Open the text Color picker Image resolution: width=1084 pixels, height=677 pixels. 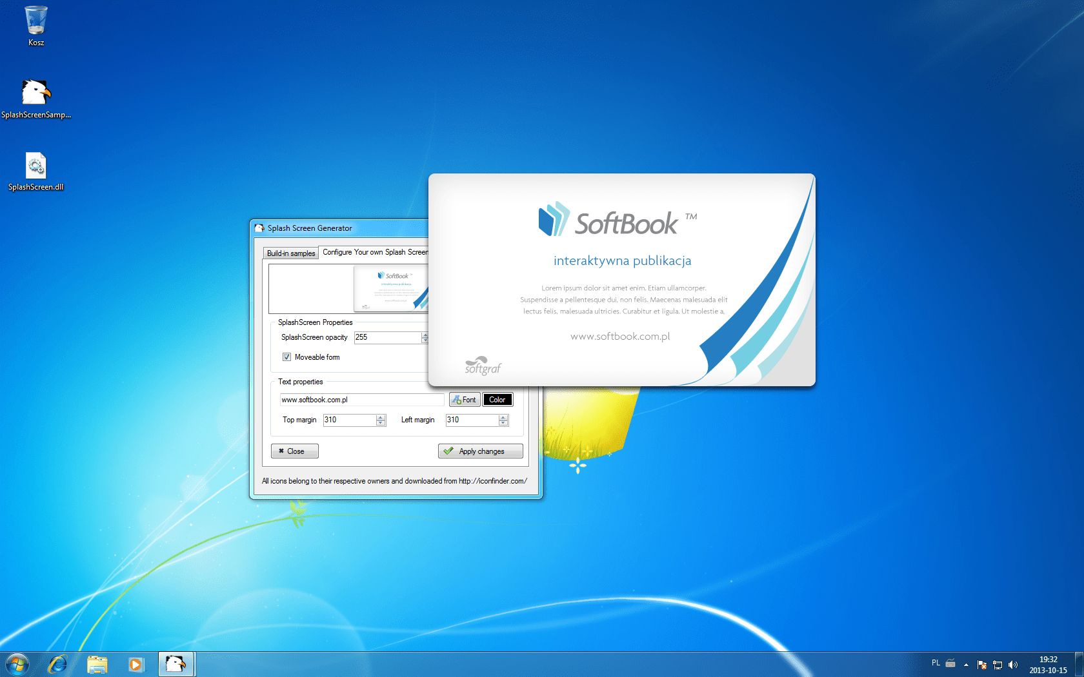(497, 399)
